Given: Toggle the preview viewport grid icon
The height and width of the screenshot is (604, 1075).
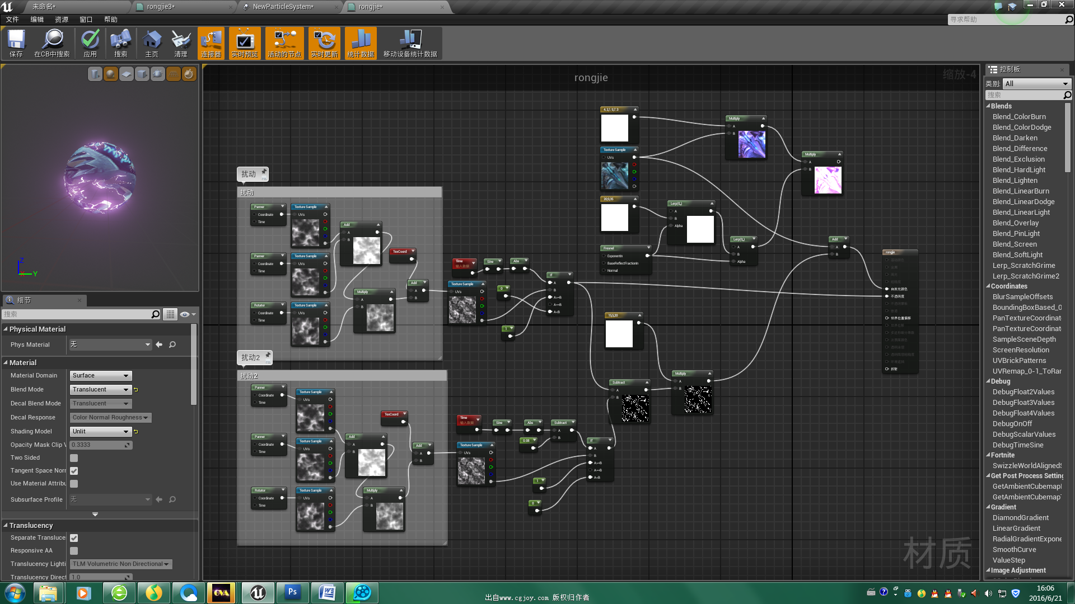Looking at the screenshot, I should [x=174, y=74].
